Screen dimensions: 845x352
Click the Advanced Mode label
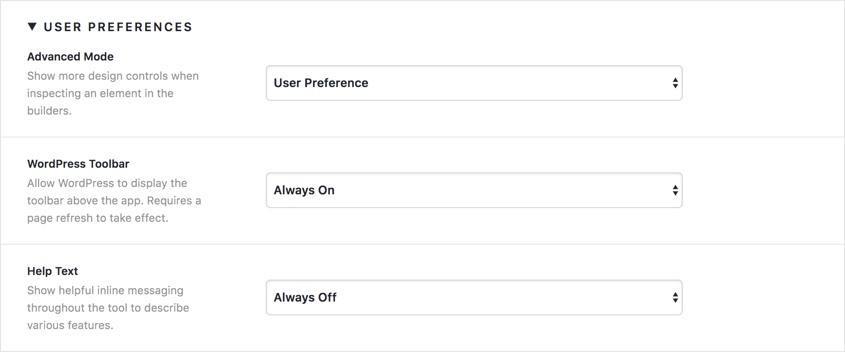pyautogui.click(x=70, y=56)
